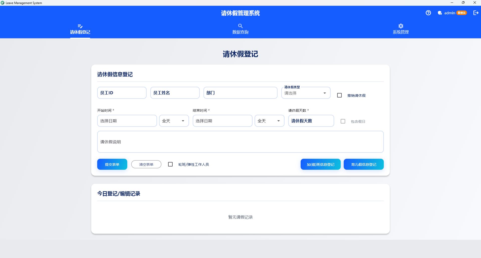Open the 请休假类型 dropdown

tap(306, 93)
